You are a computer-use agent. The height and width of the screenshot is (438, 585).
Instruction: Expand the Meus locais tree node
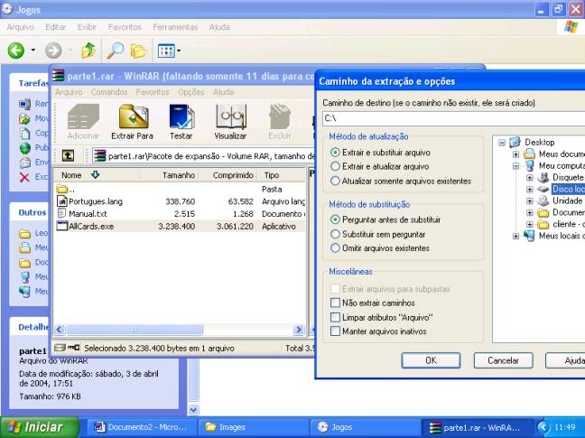pos(515,237)
